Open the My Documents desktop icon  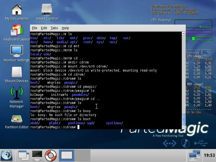point(17,12)
